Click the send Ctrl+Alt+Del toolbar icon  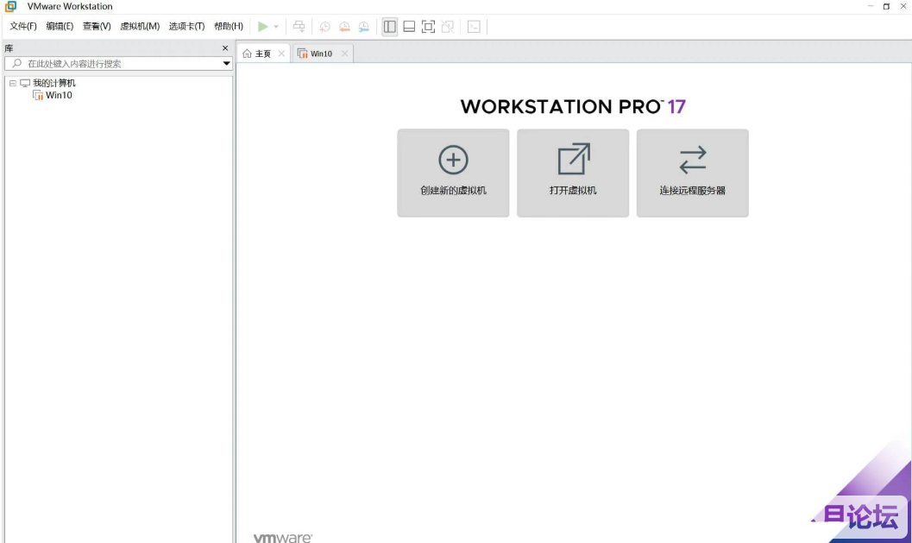click(x=299, y=27)
